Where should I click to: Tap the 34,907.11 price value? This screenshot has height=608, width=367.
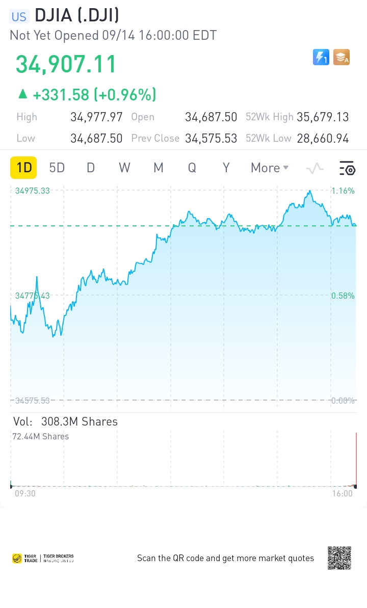coord(66,64)
